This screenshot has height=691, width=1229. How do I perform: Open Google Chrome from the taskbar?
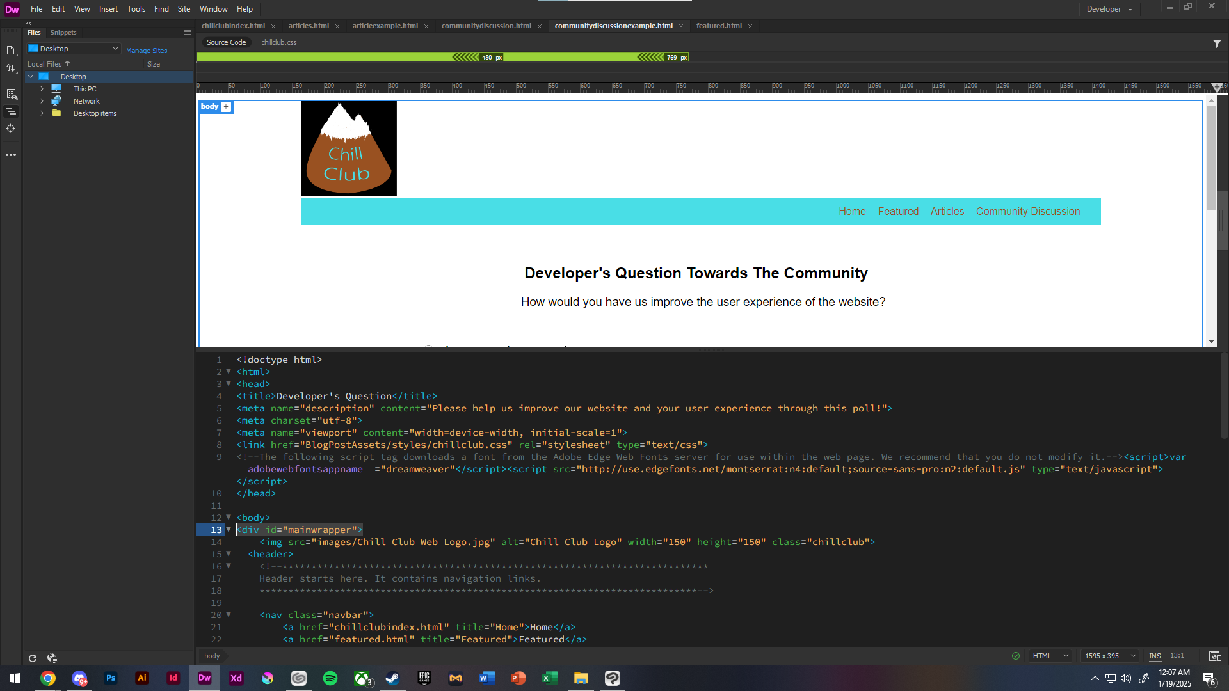coord(48,678)
